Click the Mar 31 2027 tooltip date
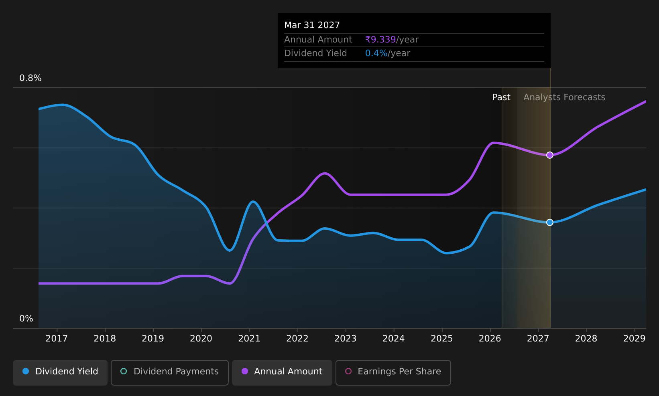The image size is (659, 396). pyautogui.click(x=312, y=25)
